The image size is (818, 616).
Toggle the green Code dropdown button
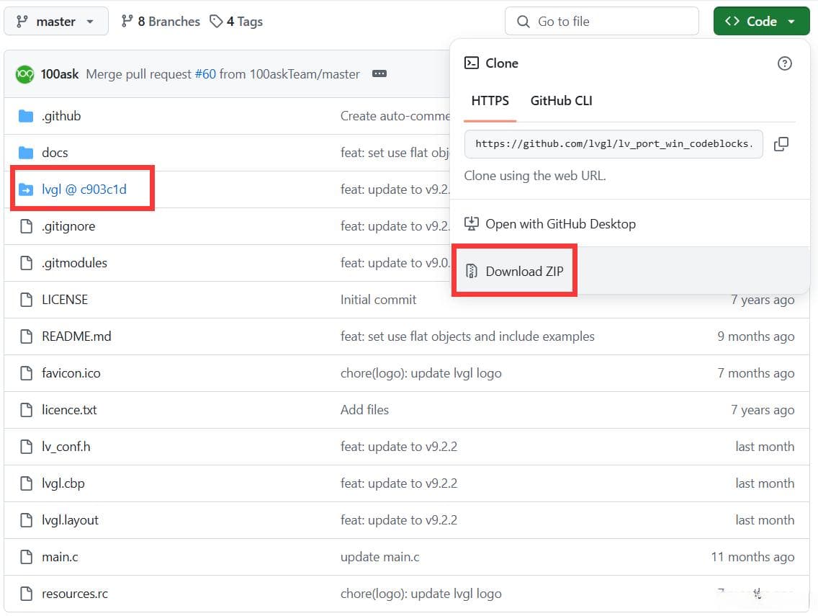pyautogui.click(x=761, y=22)
